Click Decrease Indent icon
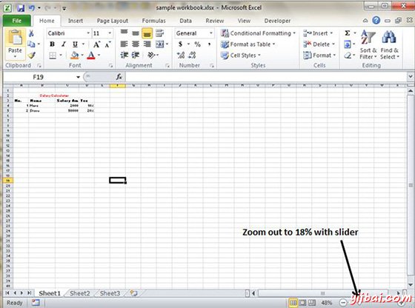Viewport: 415px width, 308px height. click(124, 55)
